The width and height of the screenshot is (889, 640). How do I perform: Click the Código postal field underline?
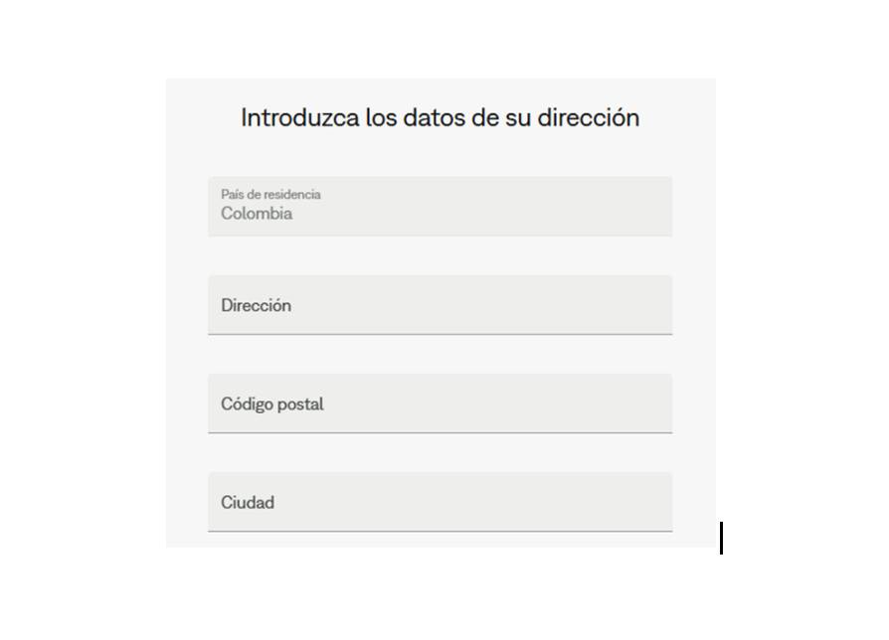coord(440,434)
